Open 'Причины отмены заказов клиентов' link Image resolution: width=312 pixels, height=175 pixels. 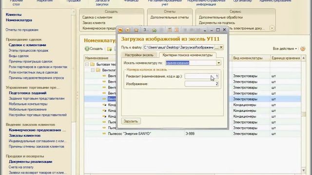37,147
